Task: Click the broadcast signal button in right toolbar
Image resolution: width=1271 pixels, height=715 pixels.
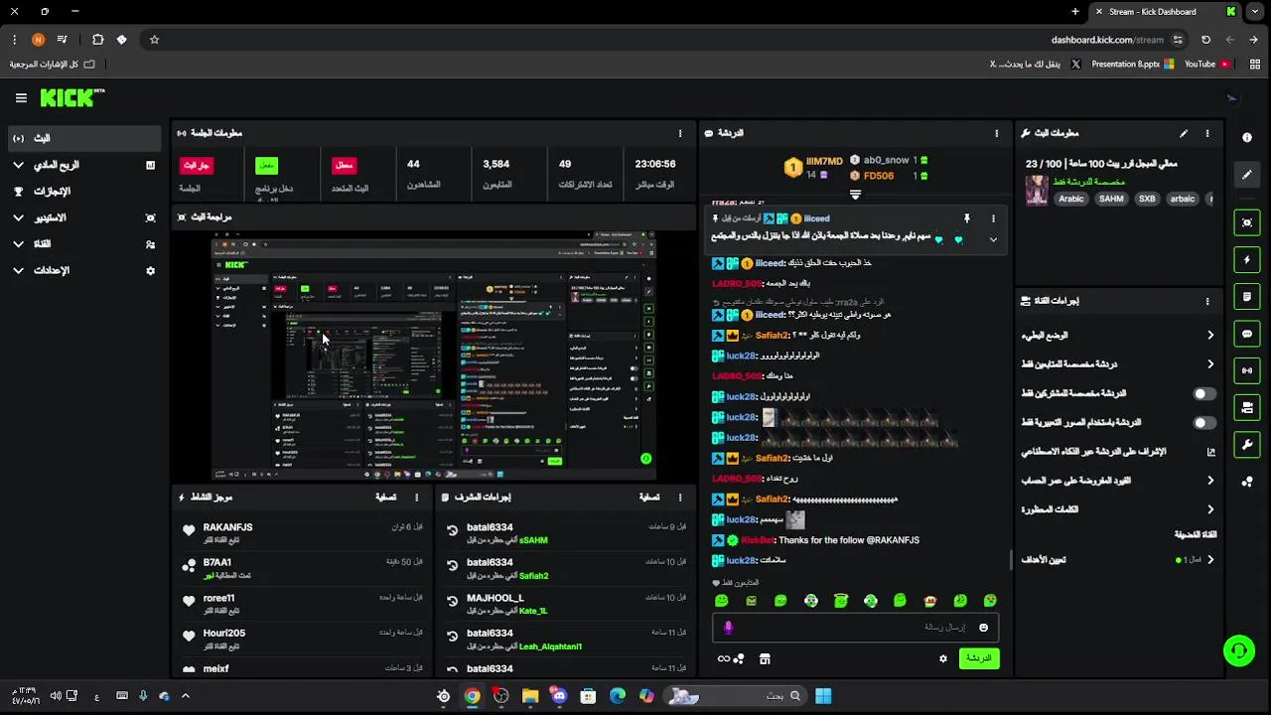Action: (1247, 370)
